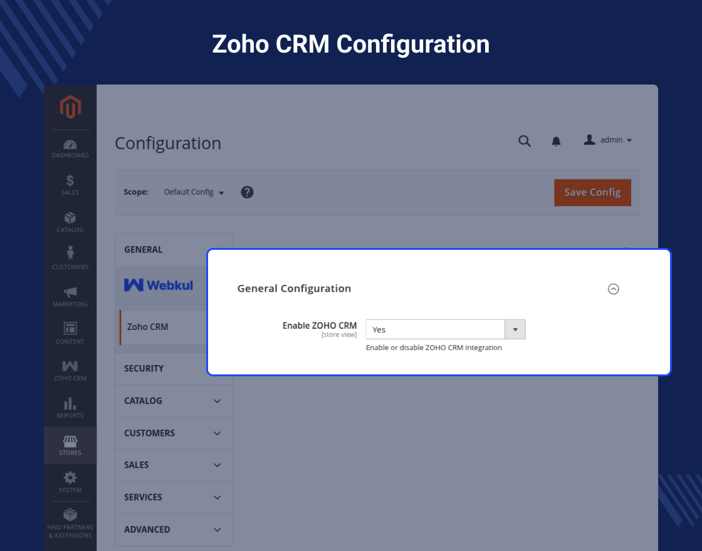Viewport: 702px width, 551px height.
Task: Click the Configuration page title
Action: pyautogui.click(x=168, y=143)
